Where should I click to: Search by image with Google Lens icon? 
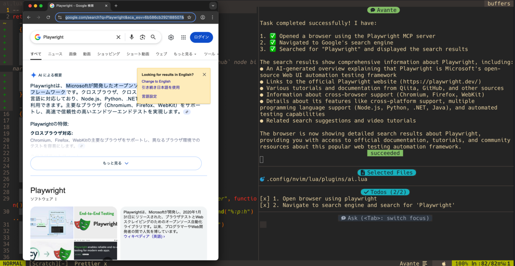tap(142, 37)
